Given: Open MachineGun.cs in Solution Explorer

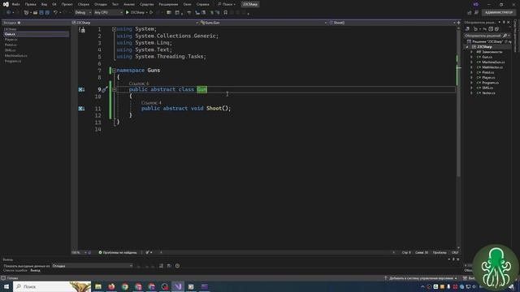Looking at the screenshot, I should click(x=493, y=62).
